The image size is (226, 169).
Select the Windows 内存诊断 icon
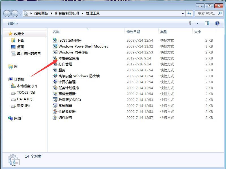point(55,52)
